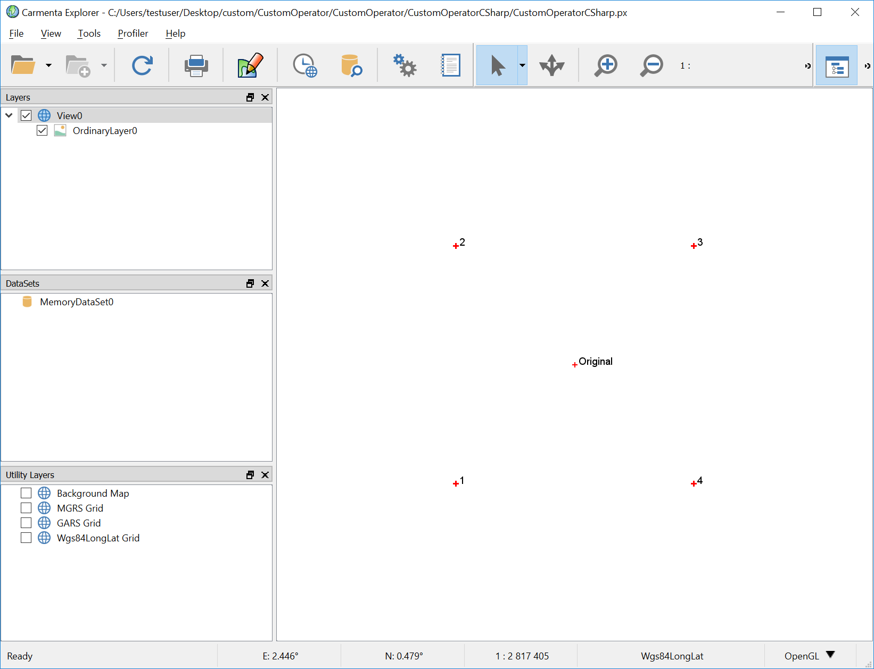Collapse the View0 tree node

click(x=9, y=115)
